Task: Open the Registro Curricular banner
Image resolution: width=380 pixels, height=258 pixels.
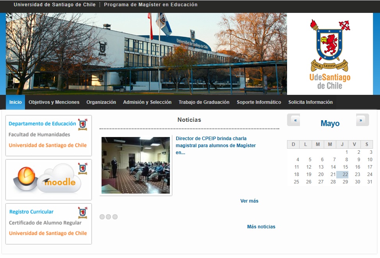Action: pos(48,223)
